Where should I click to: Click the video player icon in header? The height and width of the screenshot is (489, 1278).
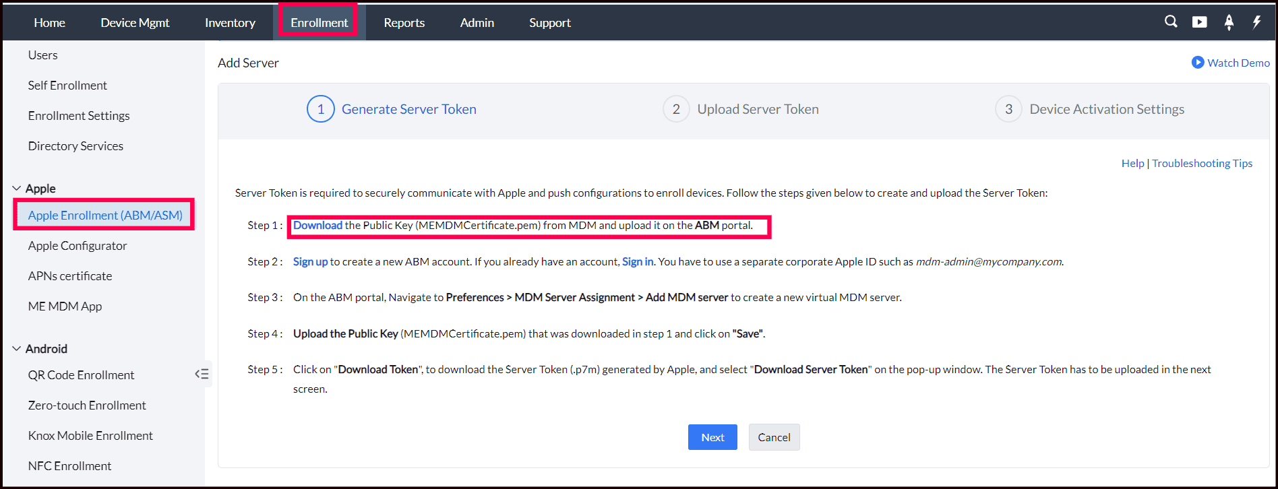1199,22
